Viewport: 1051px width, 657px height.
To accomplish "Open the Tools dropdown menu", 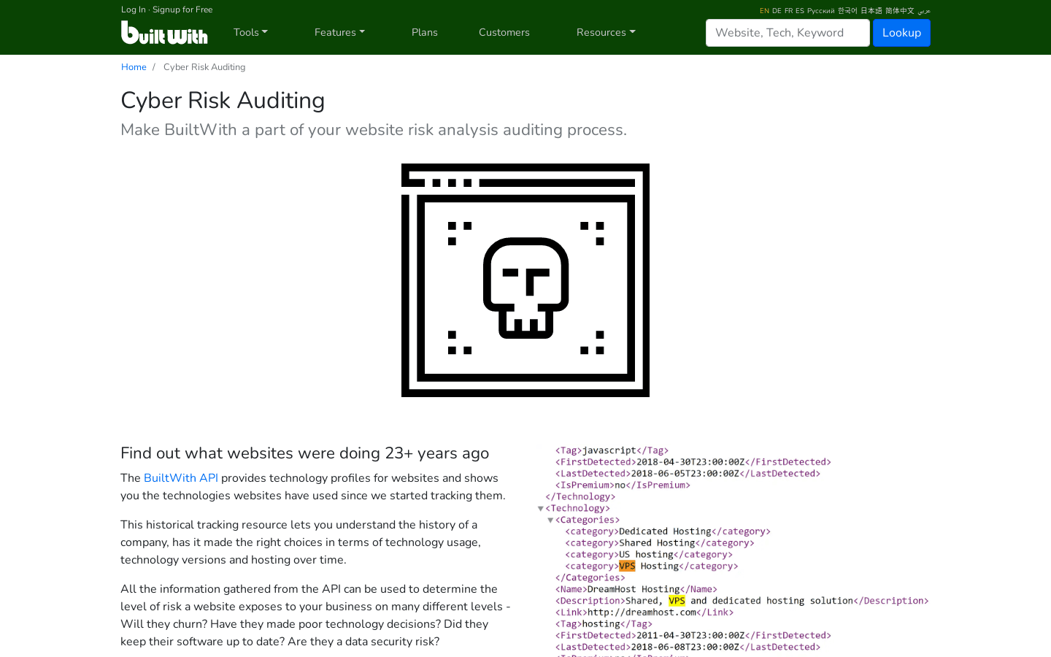I will 250,32.
